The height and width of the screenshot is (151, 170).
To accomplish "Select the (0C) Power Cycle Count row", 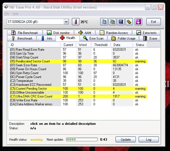I will 78,77.
